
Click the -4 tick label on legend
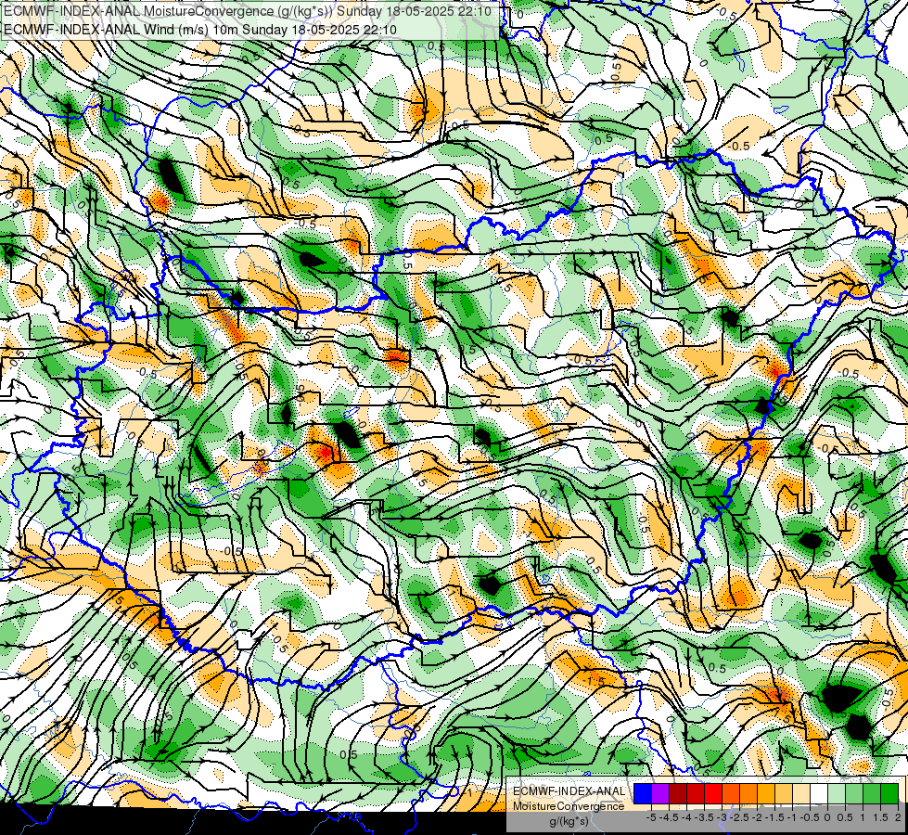pyautogui.click(x=686, y=817)
